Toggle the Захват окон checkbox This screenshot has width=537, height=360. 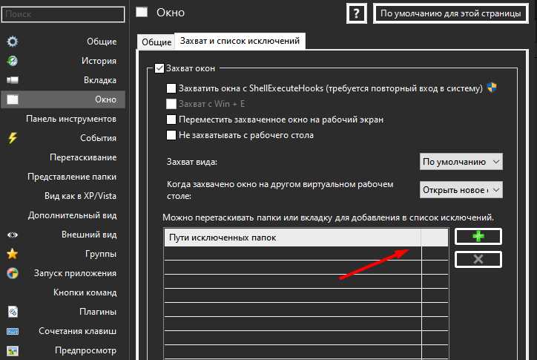159,69
